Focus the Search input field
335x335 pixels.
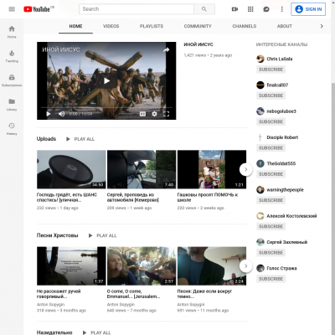pos(137,9)
